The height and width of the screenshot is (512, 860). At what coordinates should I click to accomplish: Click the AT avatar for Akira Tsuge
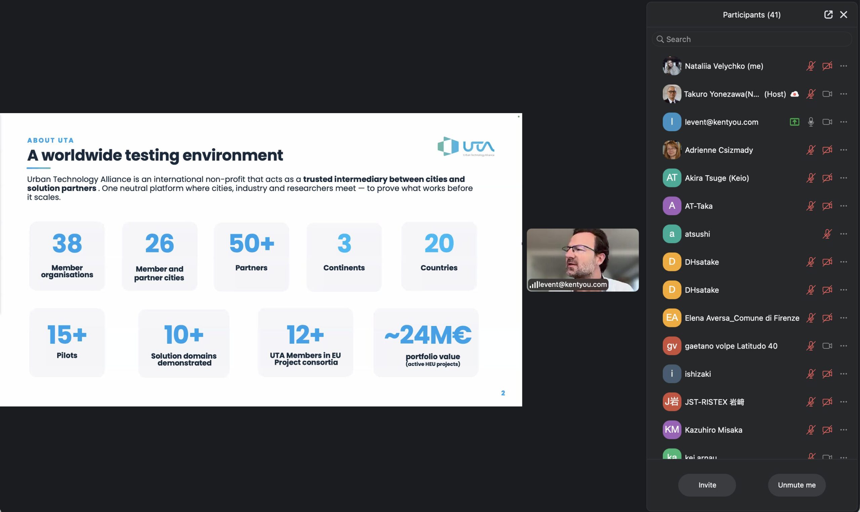pos(672,178)
